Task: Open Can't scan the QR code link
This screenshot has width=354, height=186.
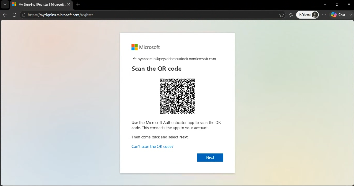Action: coord(152,147)
